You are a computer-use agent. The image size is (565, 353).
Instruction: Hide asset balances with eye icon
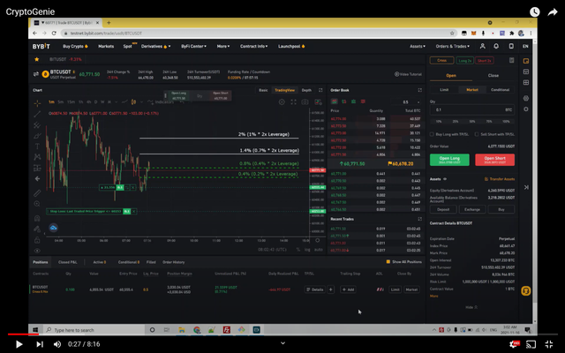445,179
